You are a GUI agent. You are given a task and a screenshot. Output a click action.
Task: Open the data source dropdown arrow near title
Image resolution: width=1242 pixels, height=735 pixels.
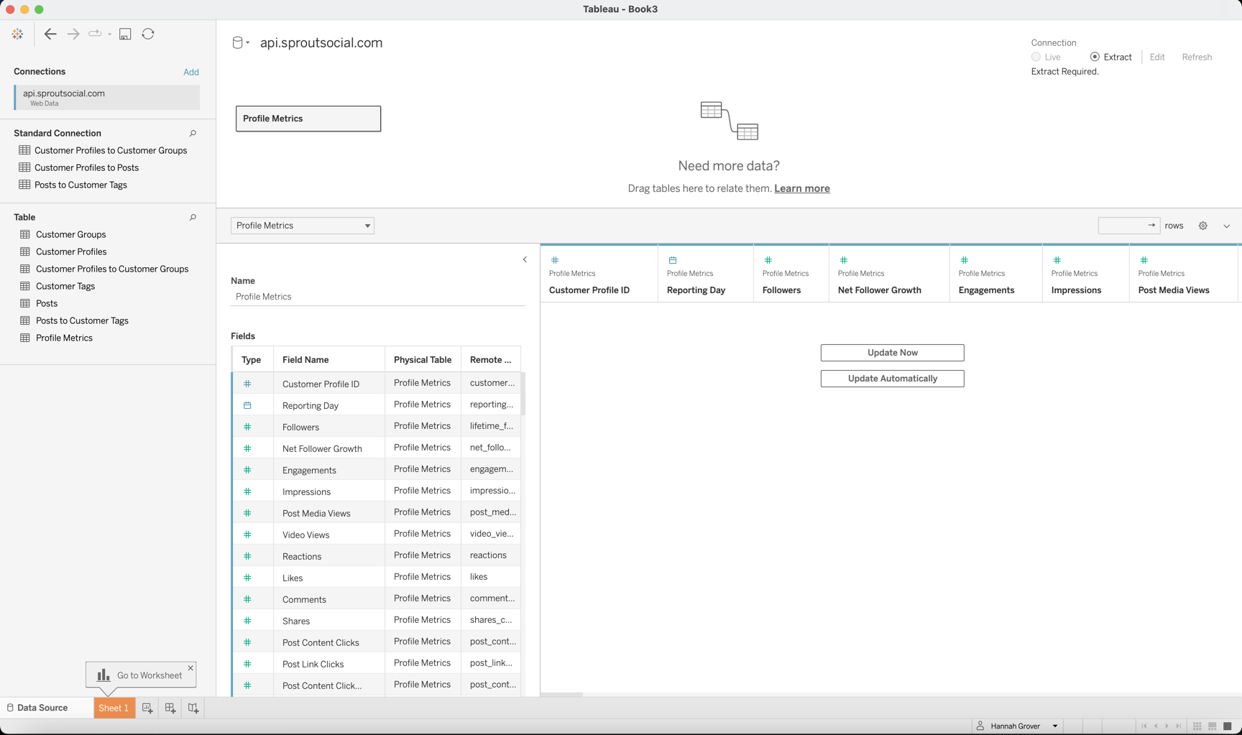(248, 43)
